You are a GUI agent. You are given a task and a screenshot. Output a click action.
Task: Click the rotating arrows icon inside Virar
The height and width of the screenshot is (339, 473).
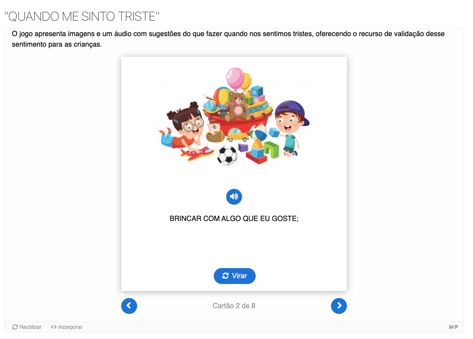(225, 276)
